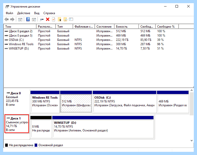This screenshot has height=155, width=197.
Task: Select the 8 МБ unallocated space block
Action: (x=41, y=127)
